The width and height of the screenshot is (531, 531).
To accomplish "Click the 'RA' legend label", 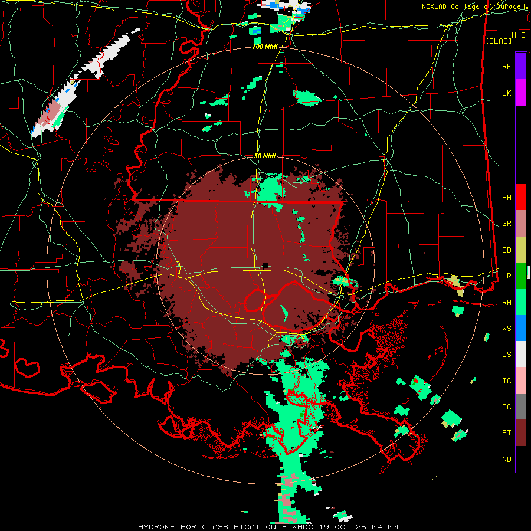I will click(506, 303).
